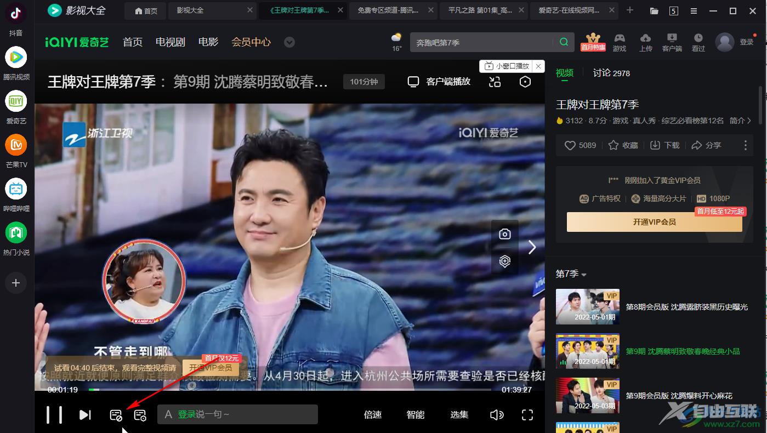Toggle fullscreen mode

click(527, 415)
